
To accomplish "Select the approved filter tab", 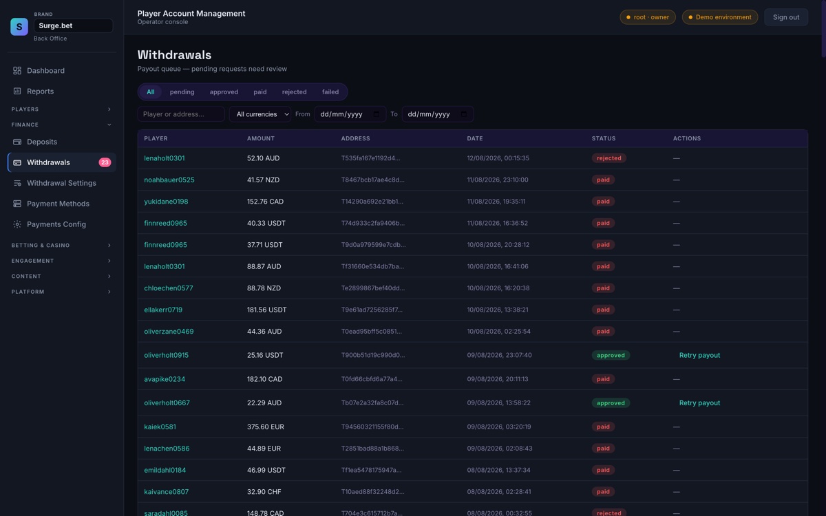I will click(x=224, y=92).
